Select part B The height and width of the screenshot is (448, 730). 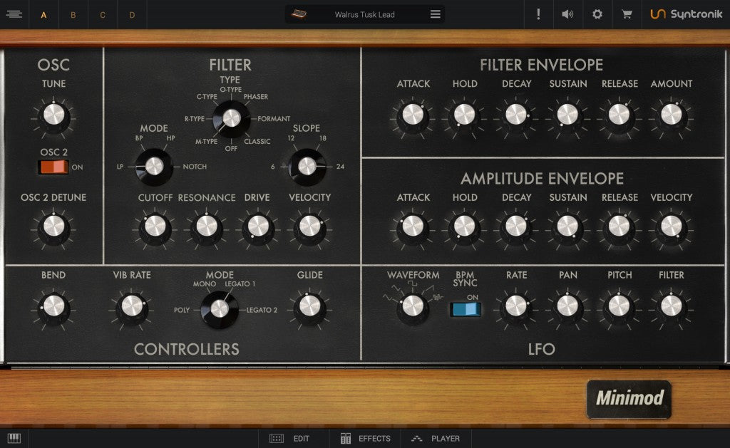point(73,14)
